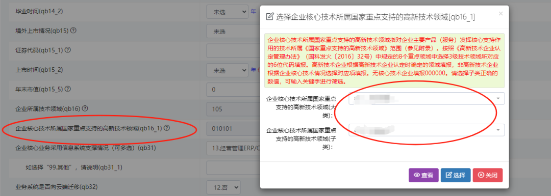Click 年末市值 field showing 0
The width and height of the screenshot is (551, 196).
click(233, 90)
